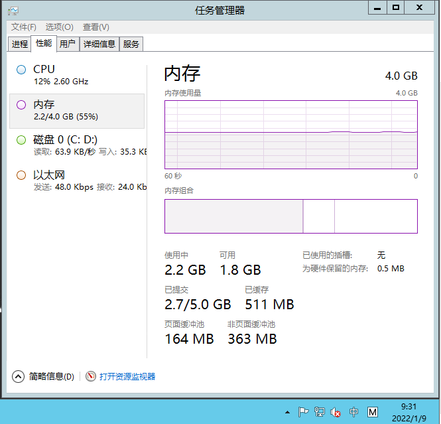Switch to the 进程 tab
Viewport: 441px width, 424px height.
point(20,44)
